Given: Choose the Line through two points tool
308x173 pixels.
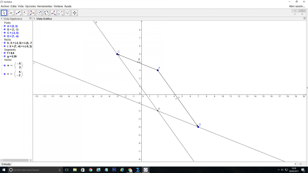Looking at the screenshot, I should (18, 13).
